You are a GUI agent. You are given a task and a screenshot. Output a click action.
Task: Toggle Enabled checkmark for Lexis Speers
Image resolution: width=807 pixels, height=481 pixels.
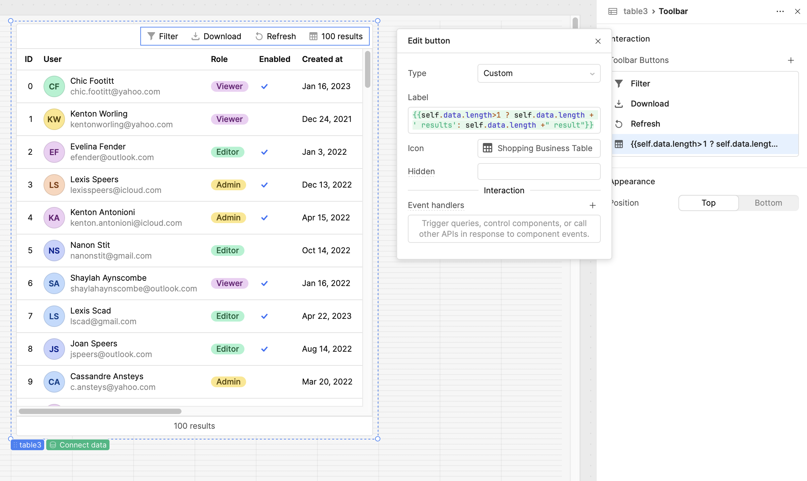coord(264,185)
